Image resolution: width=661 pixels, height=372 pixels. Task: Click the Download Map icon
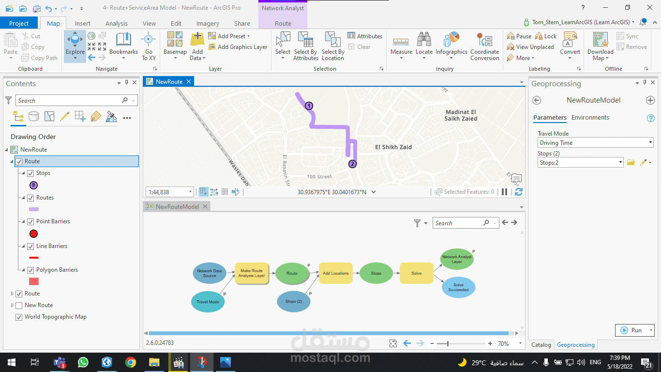[x=600, y=40]
